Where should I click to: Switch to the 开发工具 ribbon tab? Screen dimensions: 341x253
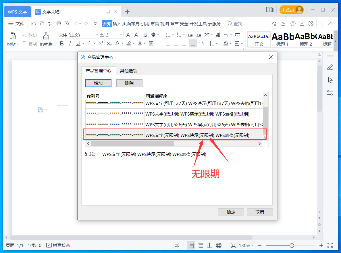click(198, 24)
